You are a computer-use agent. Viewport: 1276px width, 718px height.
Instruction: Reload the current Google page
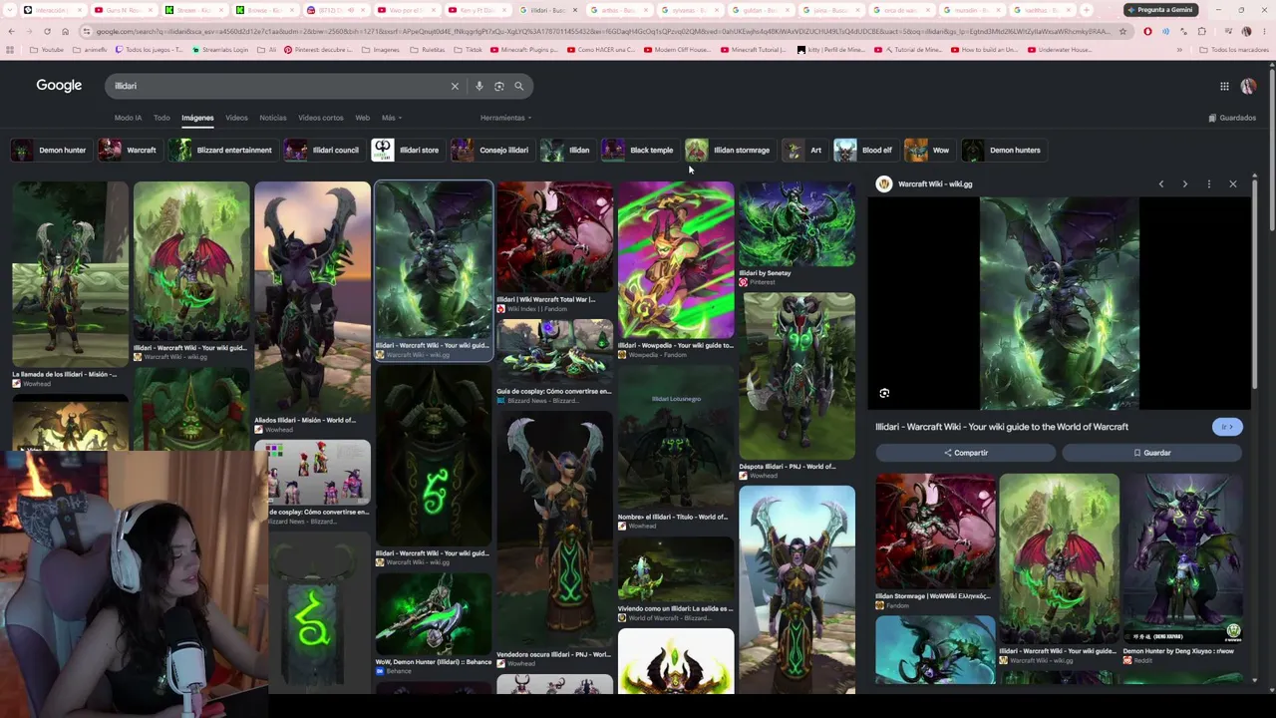[x=47, y=31]
